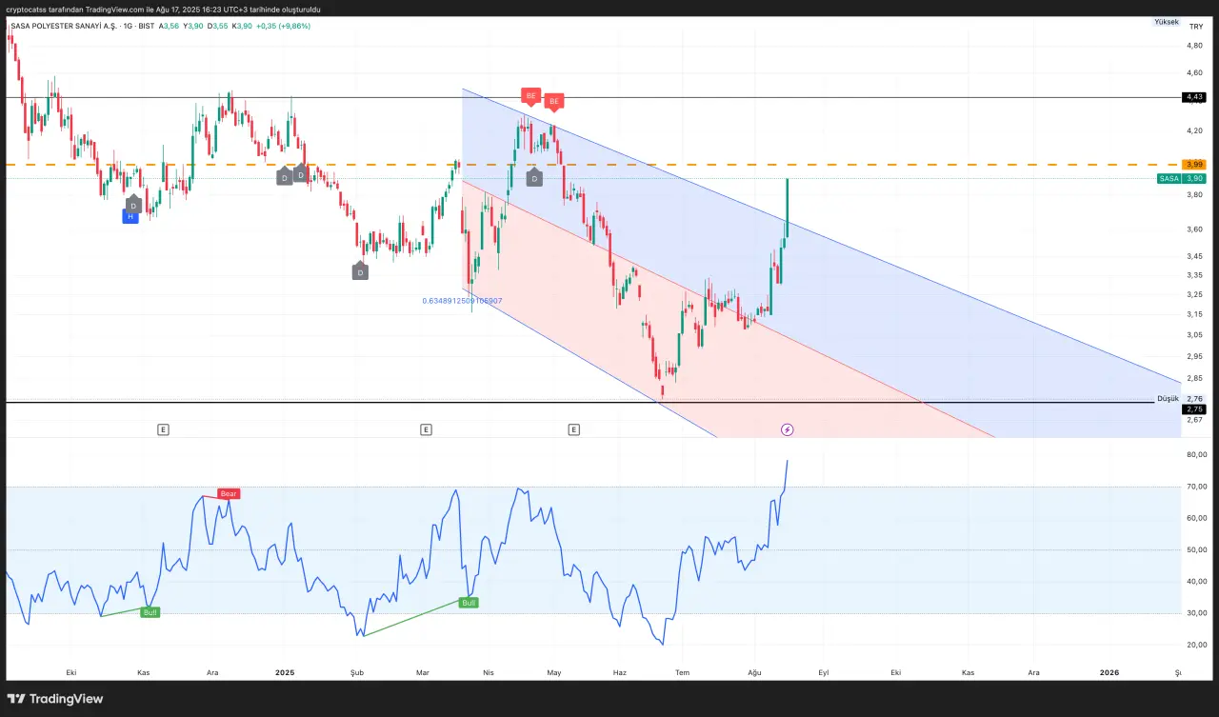The width and height of the screenshot is (1219, 717).
Task: Click the leftmost red BE flag marker
Action: click(x=530, y=96)
